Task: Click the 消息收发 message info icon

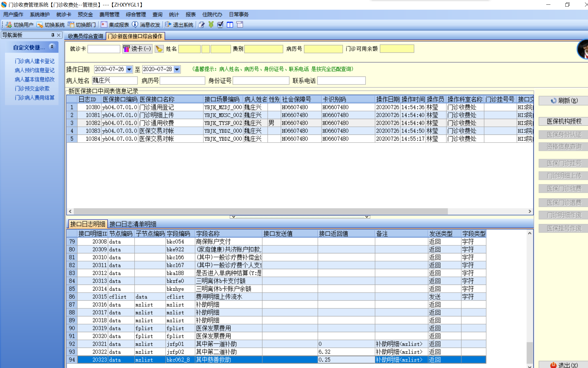Action: pos(135,25)
